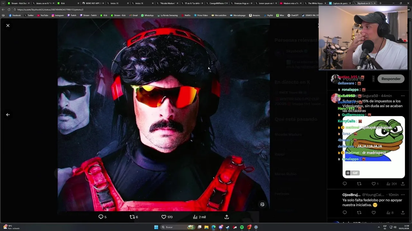This screenshot has width=412, height=231.
Task: Open Spotify from the taskbar
Action: point(242,227)
